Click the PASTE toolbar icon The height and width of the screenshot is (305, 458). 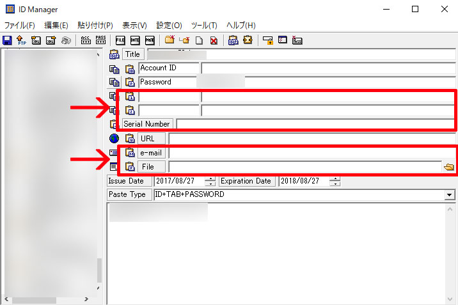150,40
